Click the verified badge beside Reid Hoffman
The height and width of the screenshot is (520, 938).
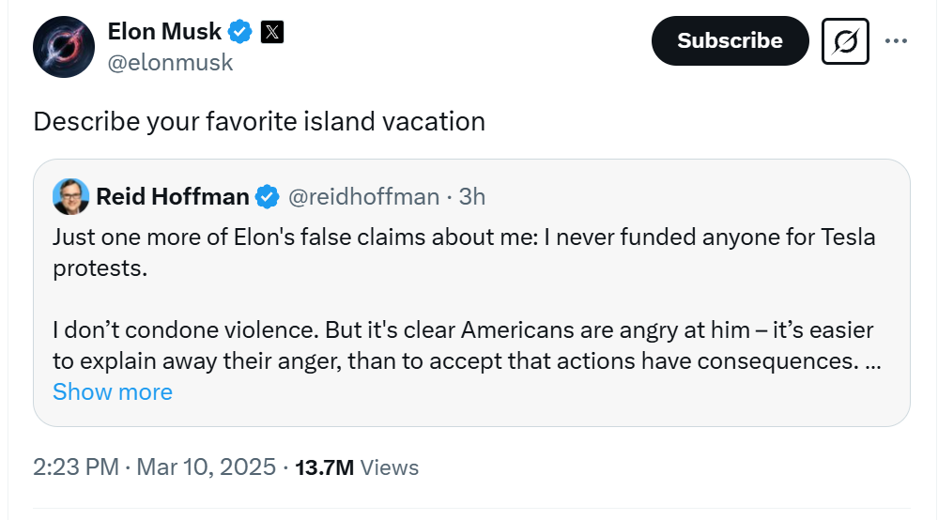[268, 197]
